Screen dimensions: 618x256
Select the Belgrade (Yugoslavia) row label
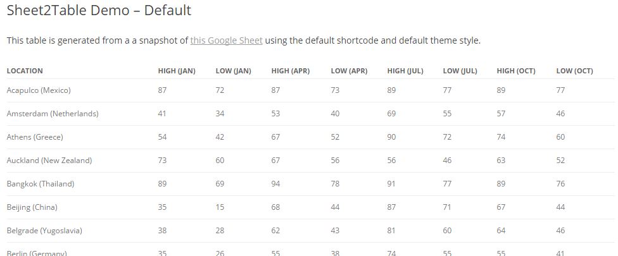[x=44, y=231]
